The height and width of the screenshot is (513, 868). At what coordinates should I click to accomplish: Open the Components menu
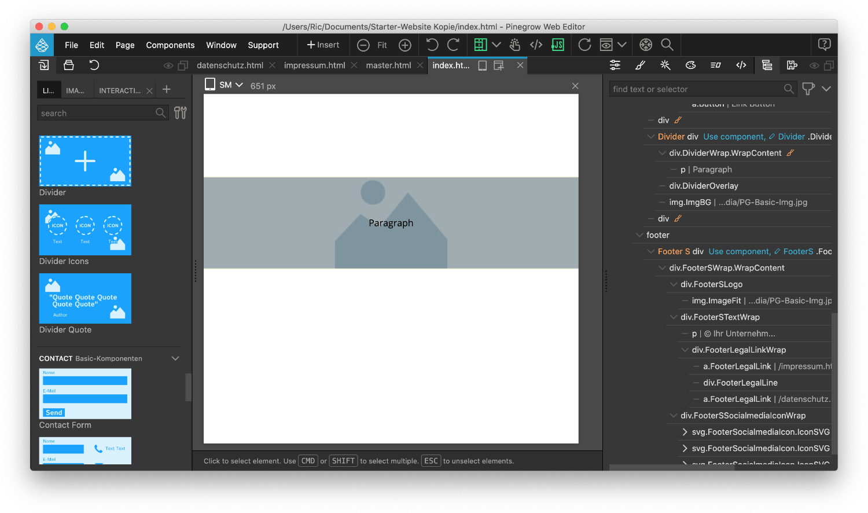point(170,45)
